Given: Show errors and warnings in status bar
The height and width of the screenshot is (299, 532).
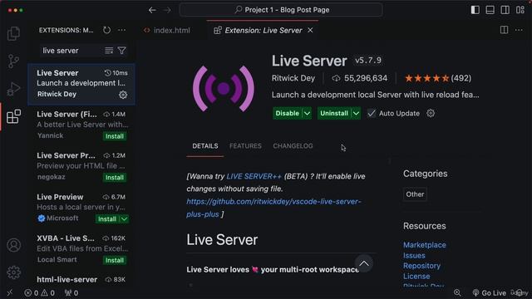Looking at the screenshot, I should (x=39, y=292).
